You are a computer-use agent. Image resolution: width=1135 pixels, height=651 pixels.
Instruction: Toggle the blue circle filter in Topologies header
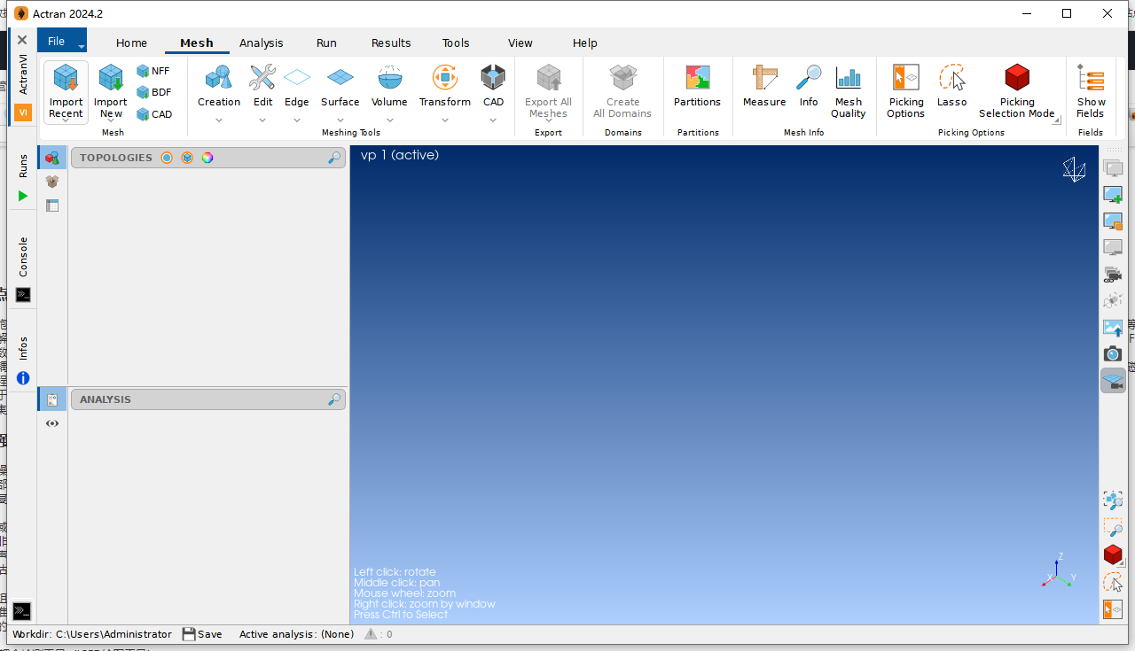point(167,158)
